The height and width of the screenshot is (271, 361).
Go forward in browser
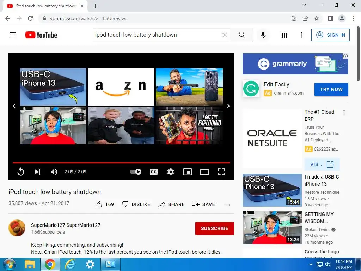coord(19,18)
